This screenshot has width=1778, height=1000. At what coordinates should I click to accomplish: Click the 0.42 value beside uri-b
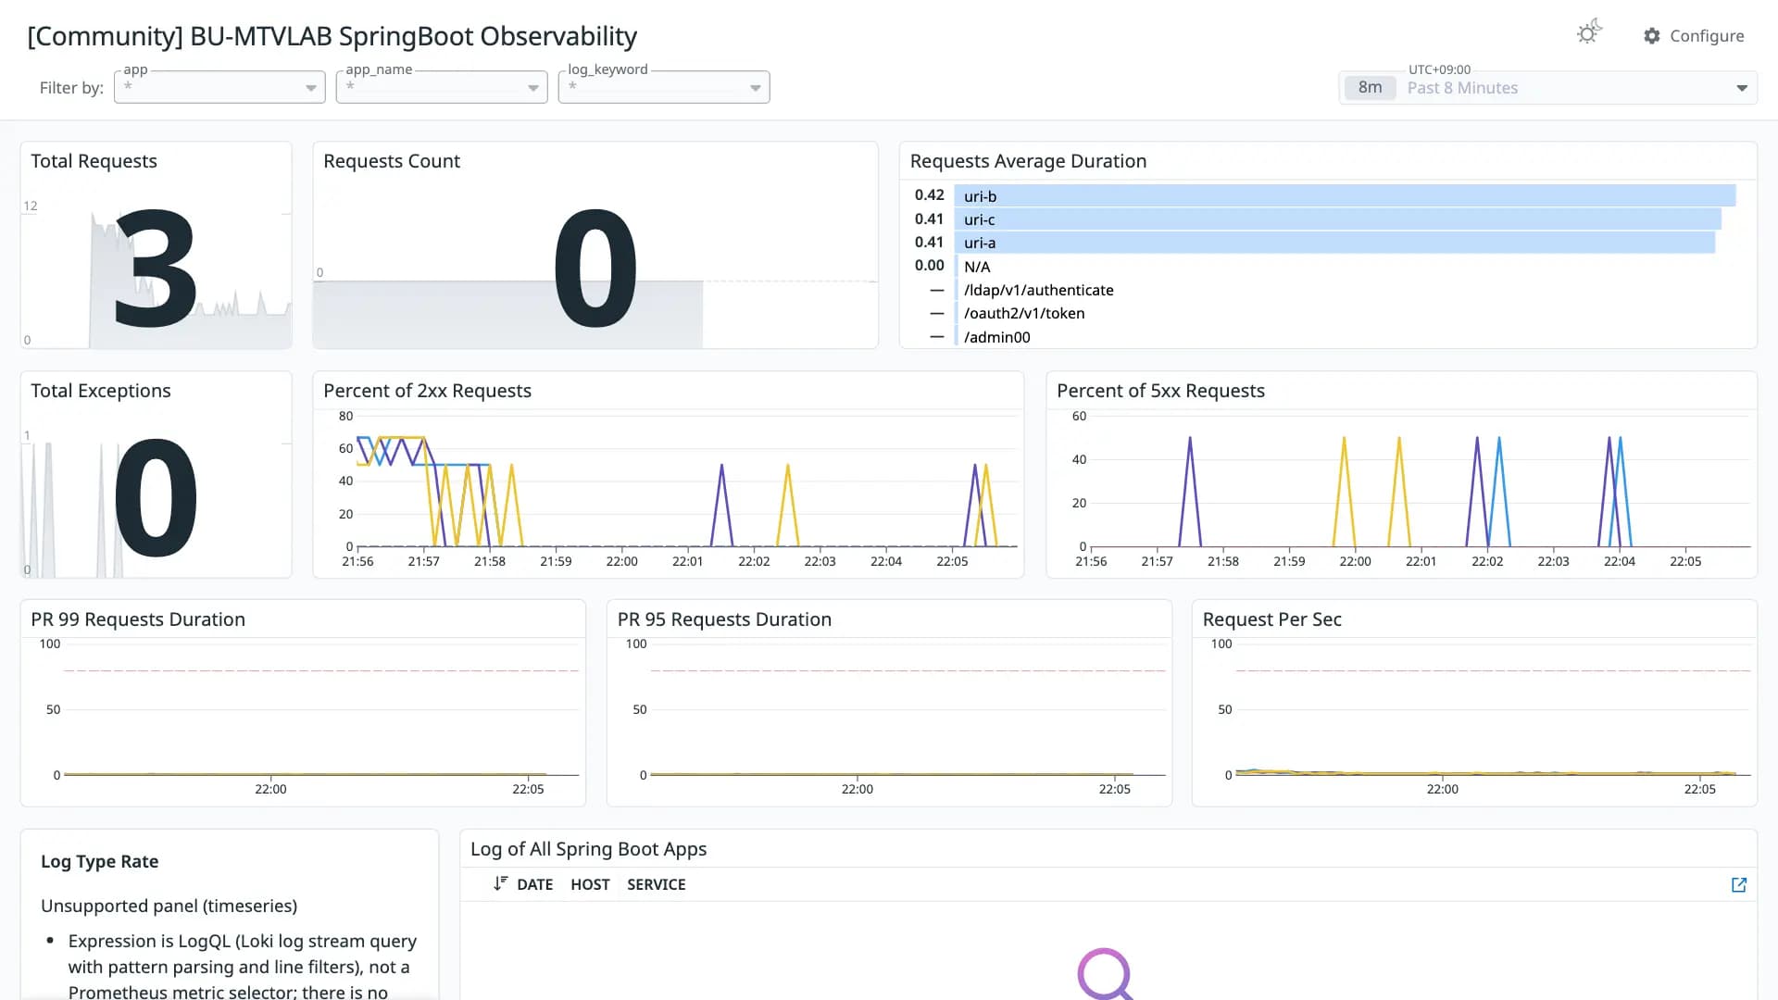pos(929,195)
